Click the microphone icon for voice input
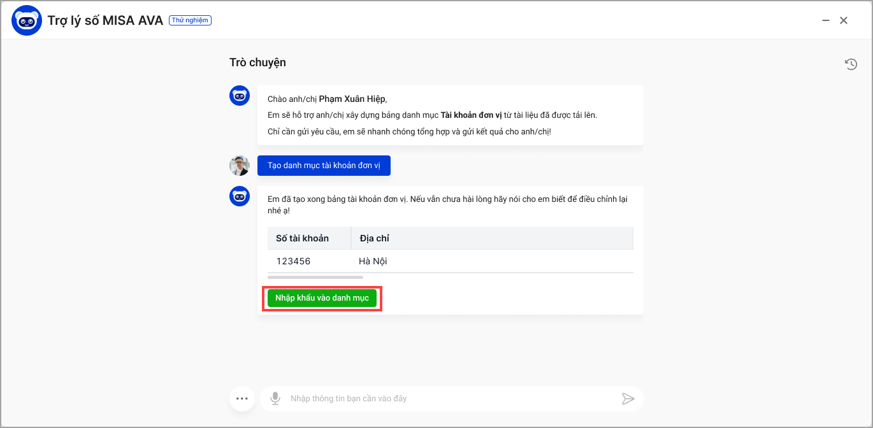873x428 pixels. click(275, 399)
